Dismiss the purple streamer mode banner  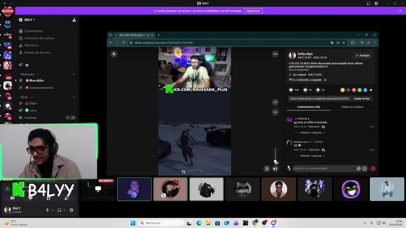point(400,11)
